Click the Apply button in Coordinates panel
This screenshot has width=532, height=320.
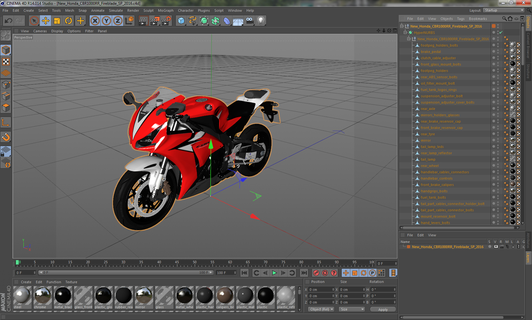(x=383, y=309)
